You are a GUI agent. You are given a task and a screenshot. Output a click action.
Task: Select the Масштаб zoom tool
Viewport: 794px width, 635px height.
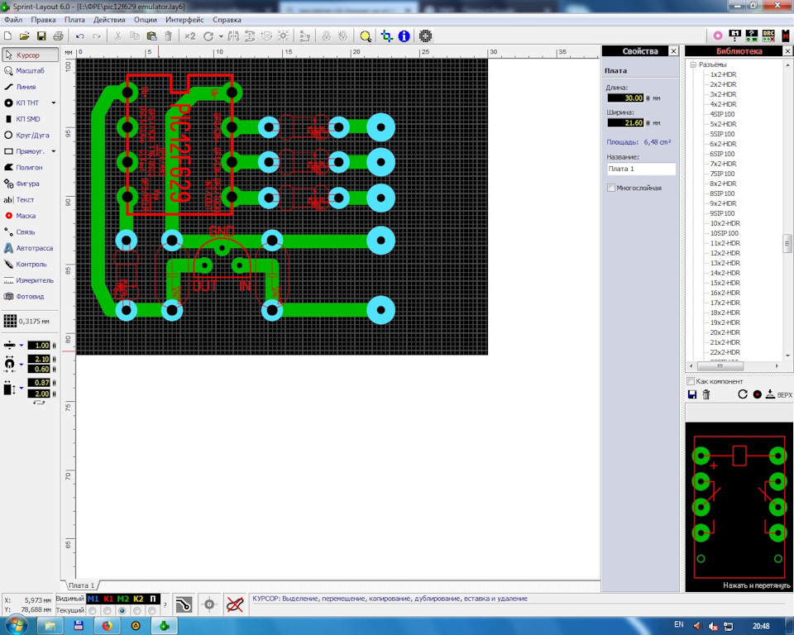click(x=30, y=71)
